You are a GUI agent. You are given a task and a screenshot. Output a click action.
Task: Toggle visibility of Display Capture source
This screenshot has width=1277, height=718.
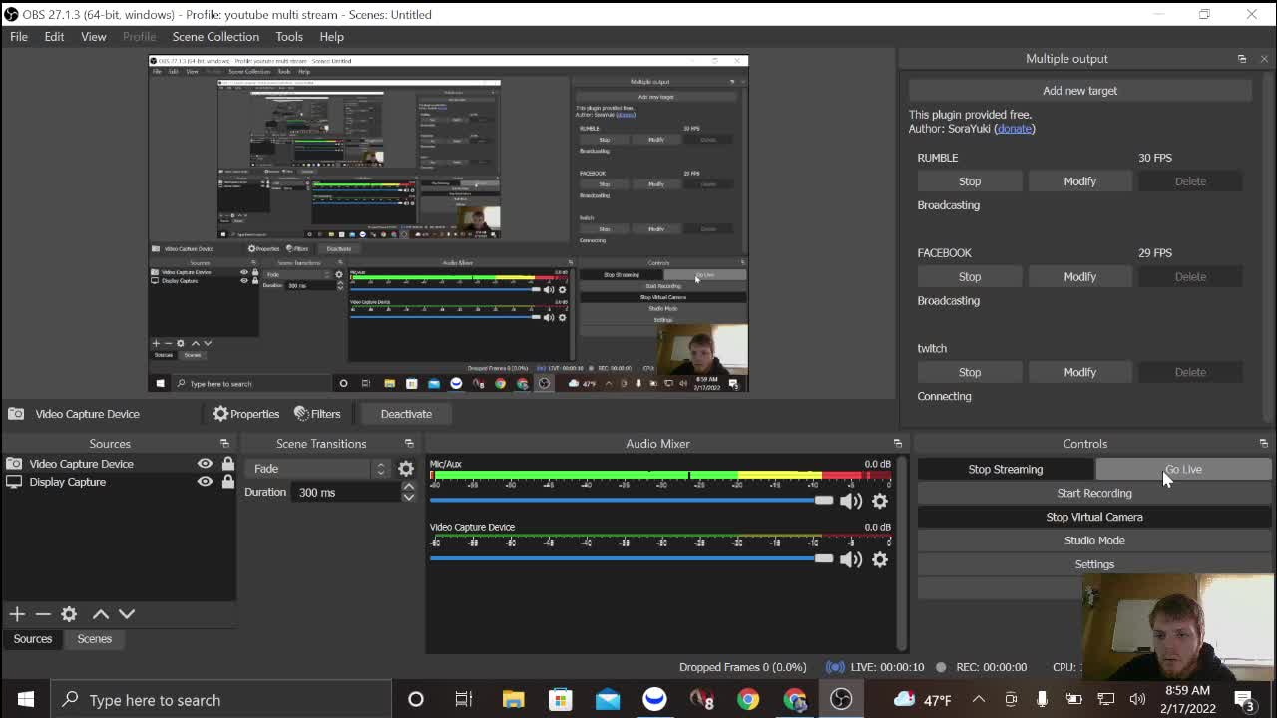(x=205, y=482)
